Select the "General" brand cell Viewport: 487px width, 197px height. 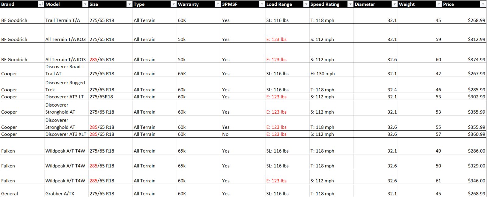coord(22,191)
